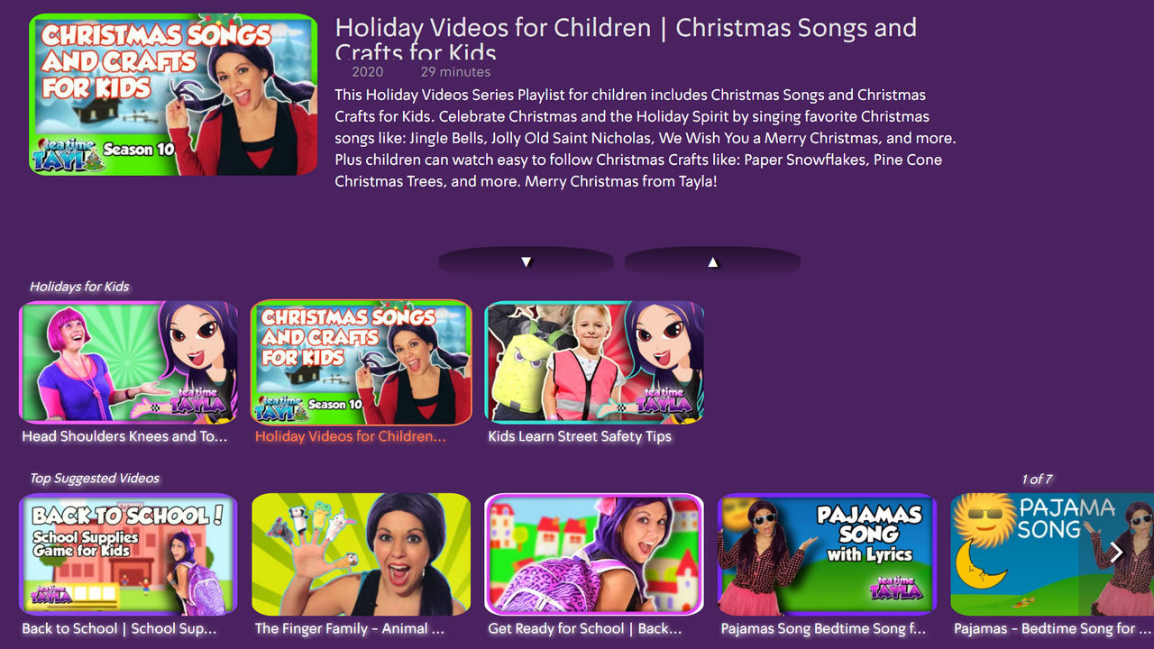Select the Holidays for Kids row heading
This screenshot has width=1154, height=649.
(x=79, y=287)
